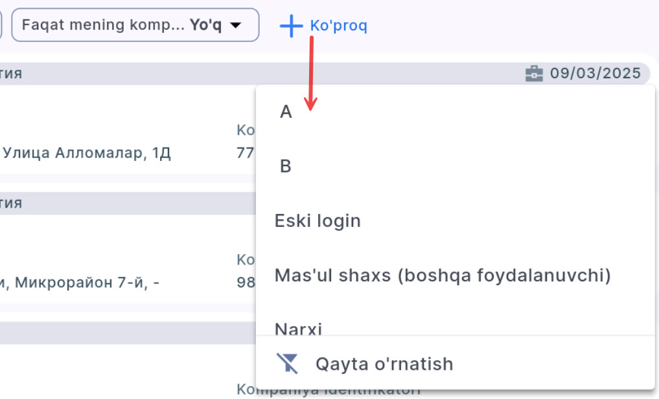Viewport: 659px width, 399px height.
Task: Select the Narxi menu entry
Action: 298,329
